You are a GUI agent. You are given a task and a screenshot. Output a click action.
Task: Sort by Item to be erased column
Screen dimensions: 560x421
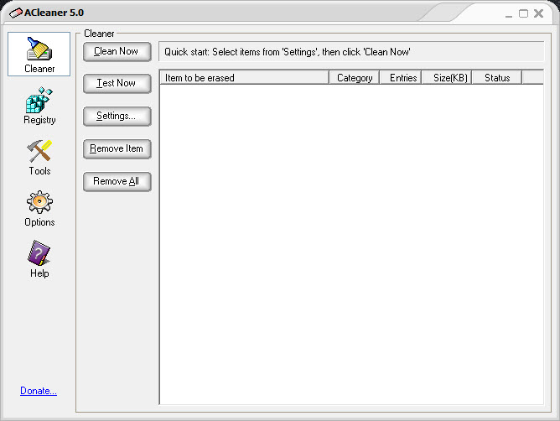click(244, 77)
